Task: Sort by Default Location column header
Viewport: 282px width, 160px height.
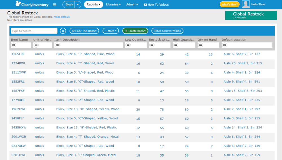Action: [234, 40]
